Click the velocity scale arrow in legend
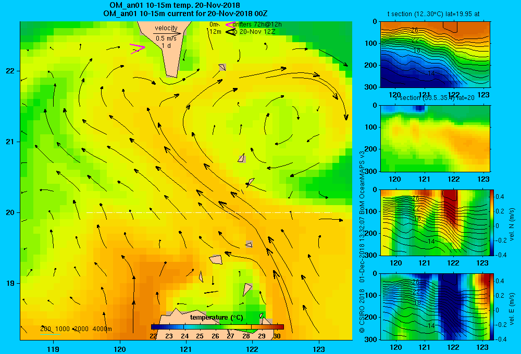The image size is (521, 354). tap(167, 33)
